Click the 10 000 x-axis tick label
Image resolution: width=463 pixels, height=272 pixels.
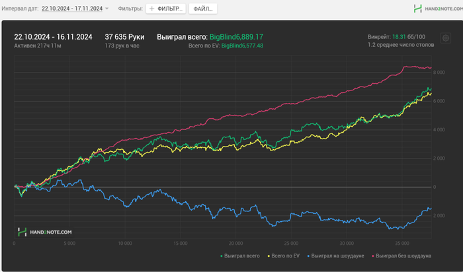click(x=125, y=244)
